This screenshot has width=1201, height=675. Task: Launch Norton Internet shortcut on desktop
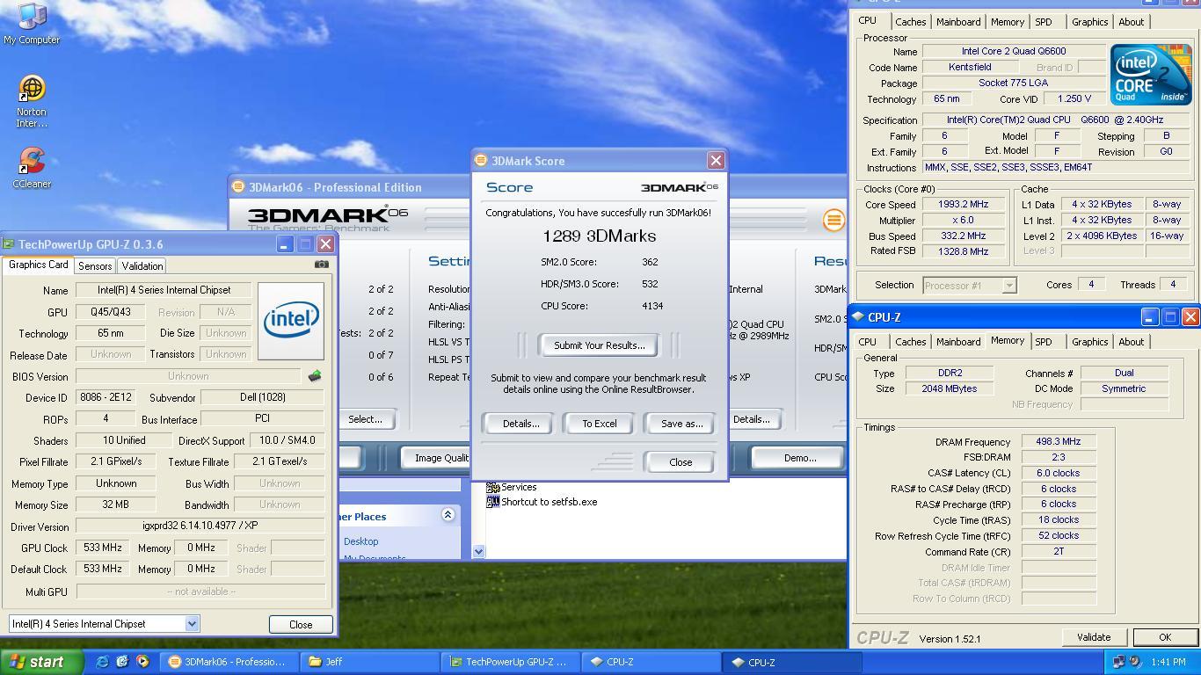(x=32, y=101)
